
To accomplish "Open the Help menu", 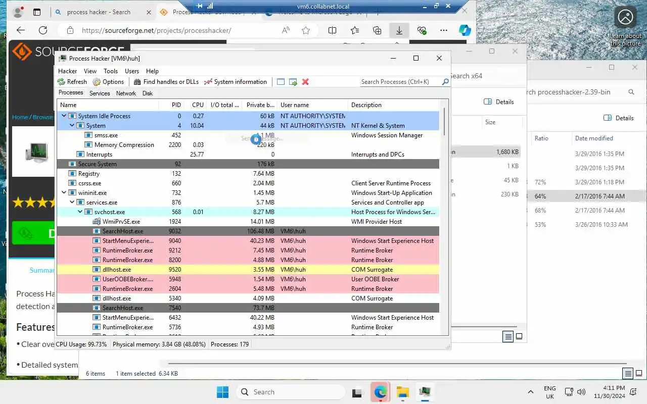I will coord(152,71).
